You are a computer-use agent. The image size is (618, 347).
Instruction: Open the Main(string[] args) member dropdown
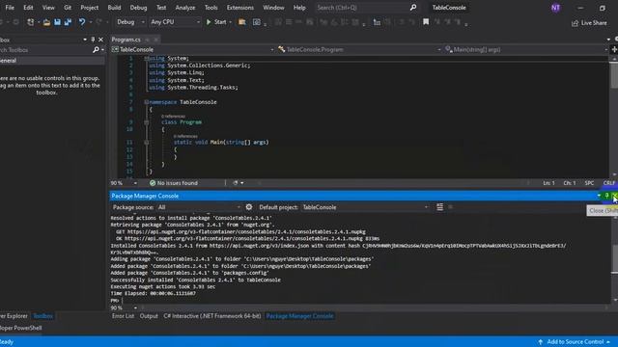point(525,49)
